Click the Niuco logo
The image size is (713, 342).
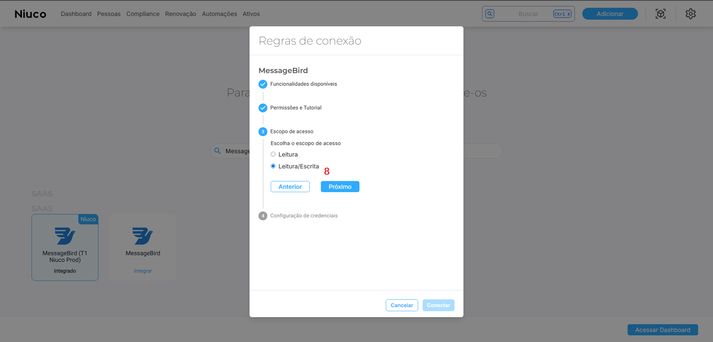click(x=30, y=14)
